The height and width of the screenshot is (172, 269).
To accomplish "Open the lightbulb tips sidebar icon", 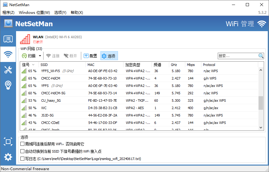I will point(8,85).
